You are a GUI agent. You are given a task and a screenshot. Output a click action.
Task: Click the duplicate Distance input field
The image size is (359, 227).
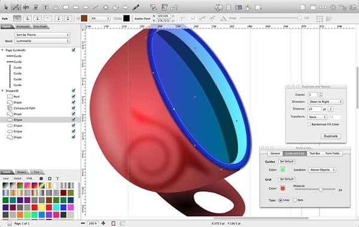(x=314, y=109)
